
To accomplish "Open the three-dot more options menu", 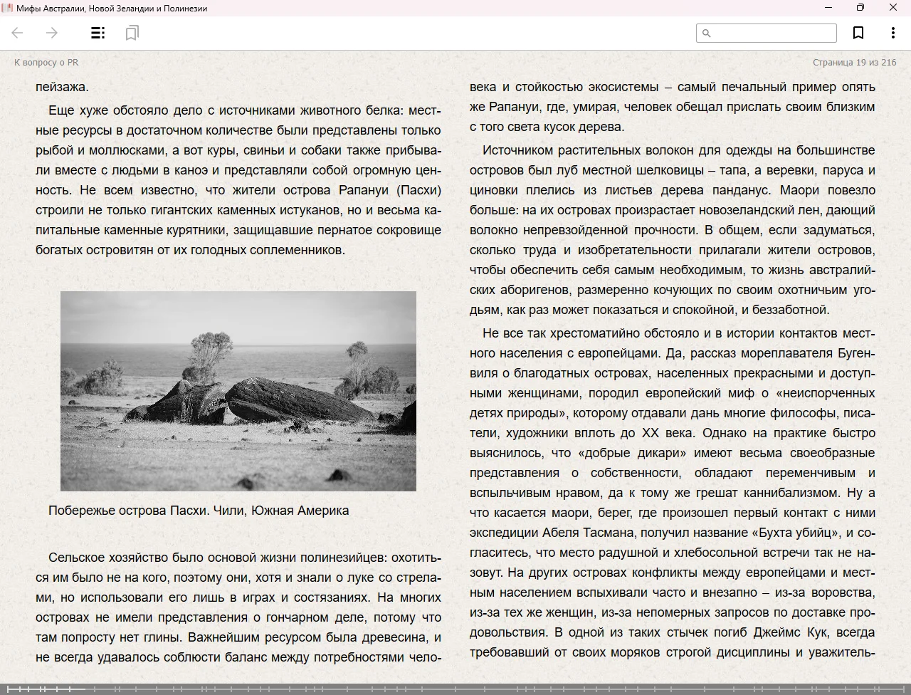I will [892, 33].
